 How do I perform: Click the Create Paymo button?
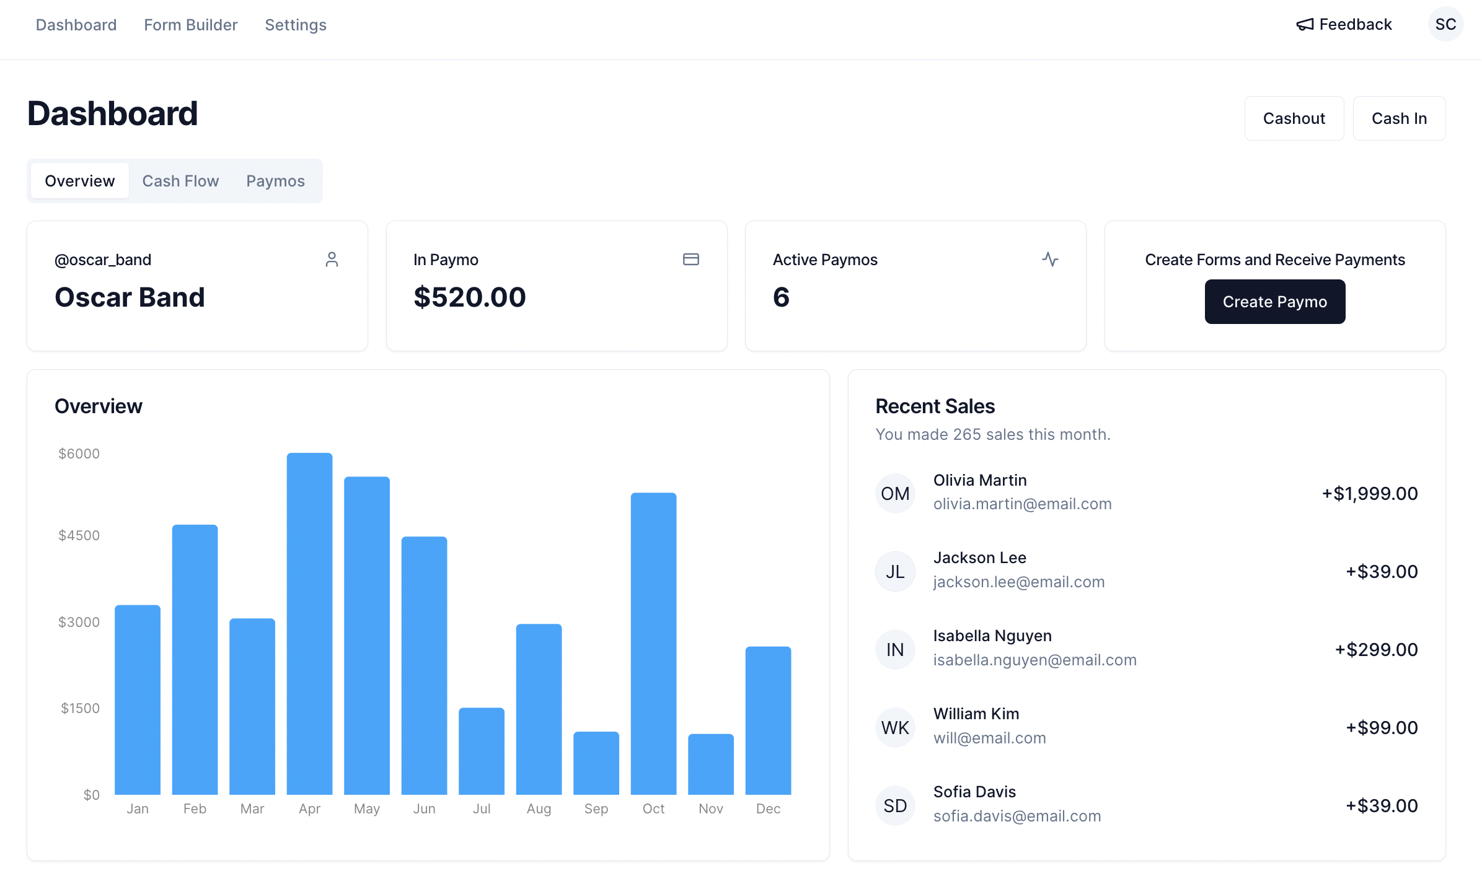click(x=1274, y=302)
